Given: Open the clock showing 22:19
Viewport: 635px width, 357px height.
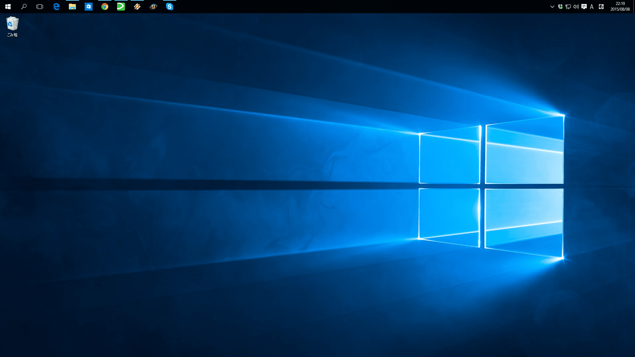Looking at the screenshot, I should pyautogui.click(x=620, y=7).
